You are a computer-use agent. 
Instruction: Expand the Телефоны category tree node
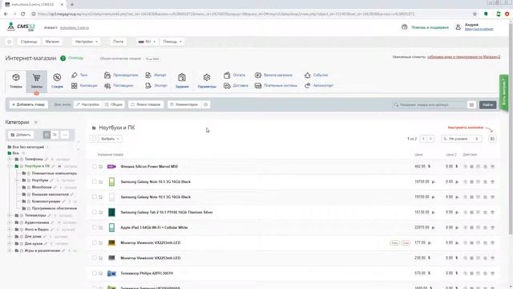click(x=10, y=159)
